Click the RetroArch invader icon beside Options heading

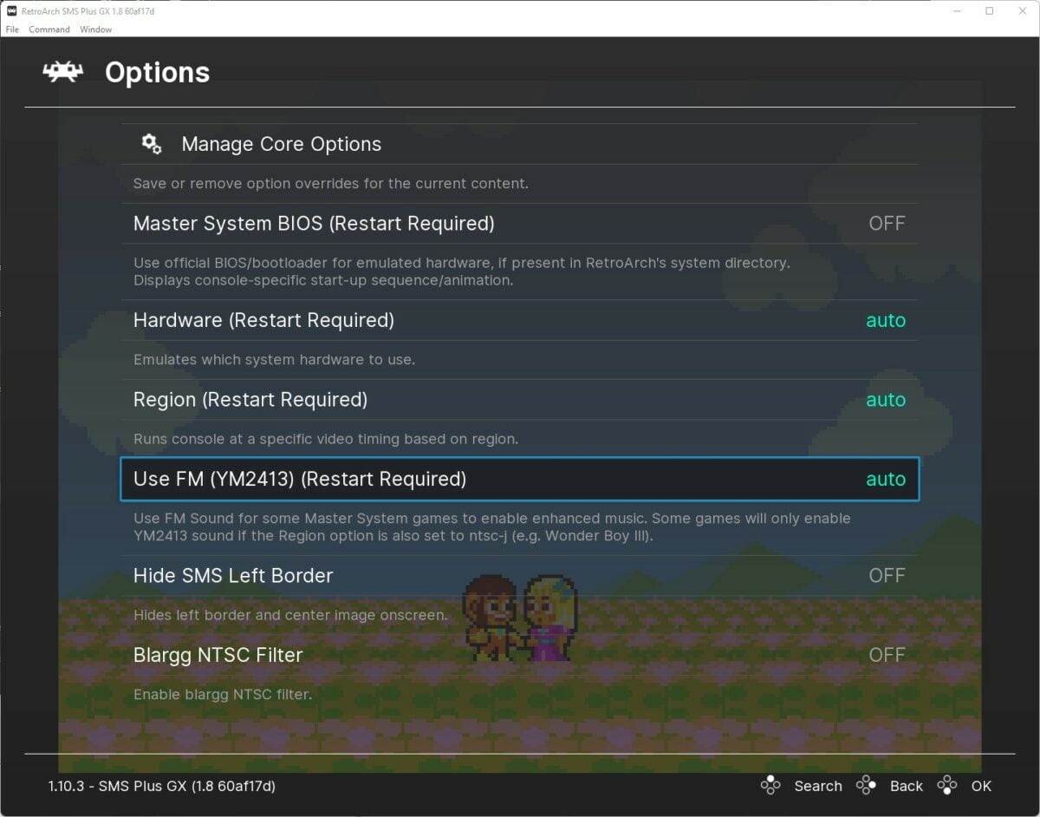[63, 72]
